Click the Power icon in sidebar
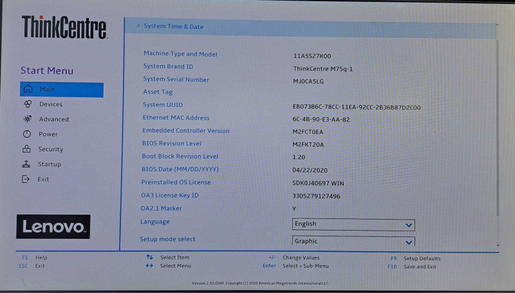 pos(26,134)
